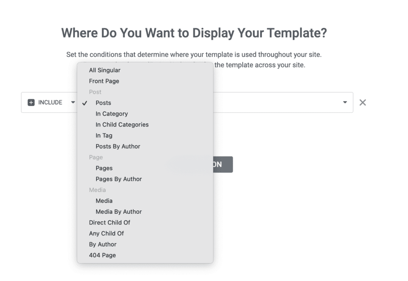The width and height of the screenshot is (408, 281).
Task: Choose In Child Categories
Action: (x=122, y=125)
